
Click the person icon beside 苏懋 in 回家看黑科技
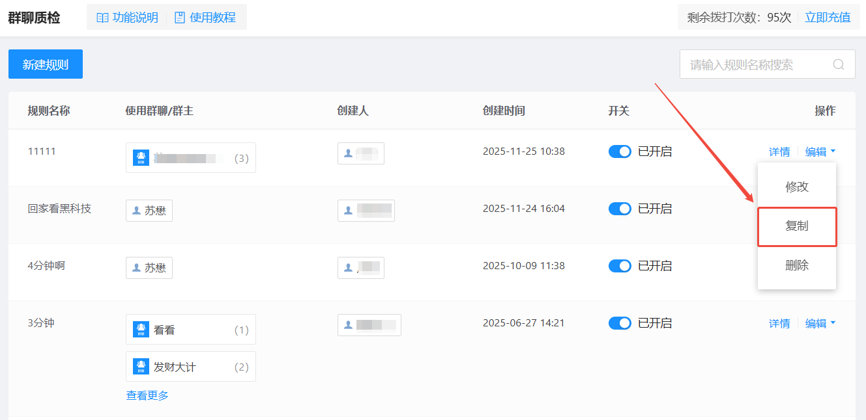tap(136, 211)
